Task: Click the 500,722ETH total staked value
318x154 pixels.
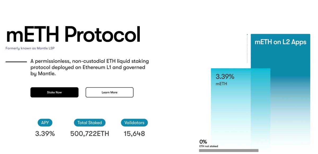Action: coord(90,134)
